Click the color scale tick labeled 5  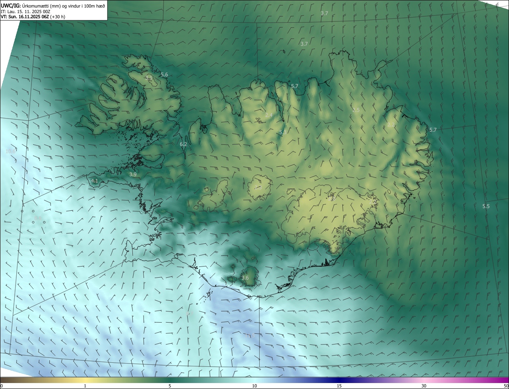coord(170,386)
